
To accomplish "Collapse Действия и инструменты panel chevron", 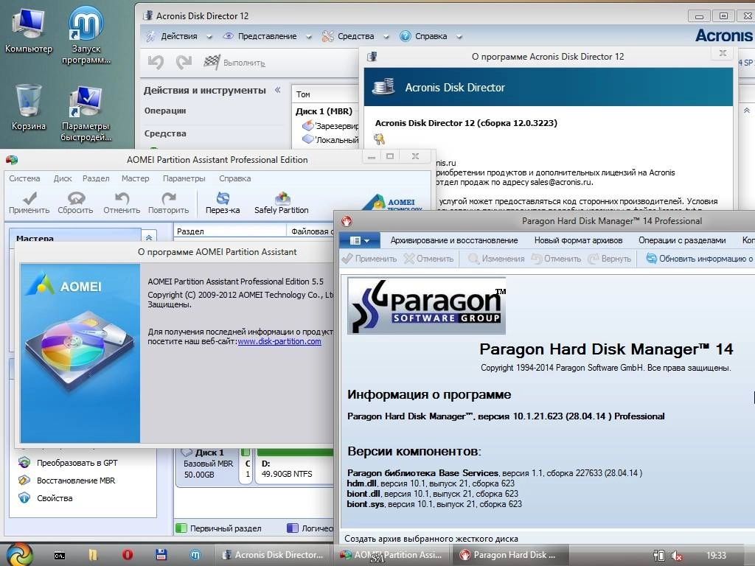I will 278,90.
